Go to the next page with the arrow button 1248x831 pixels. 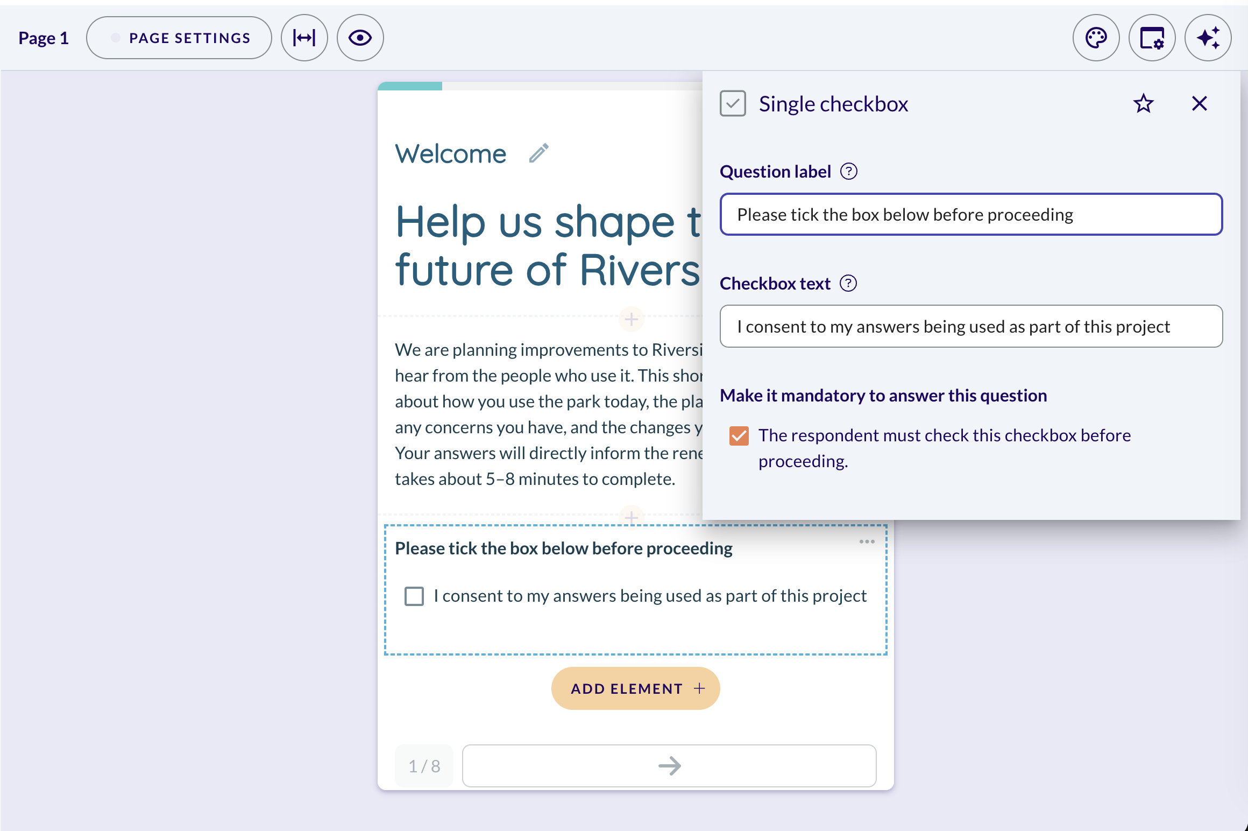coord(669,765)
